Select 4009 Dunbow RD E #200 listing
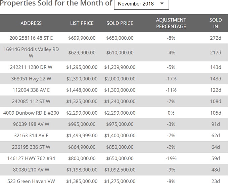Viewport: 230px width, 187px height. (x=31, y=113)
